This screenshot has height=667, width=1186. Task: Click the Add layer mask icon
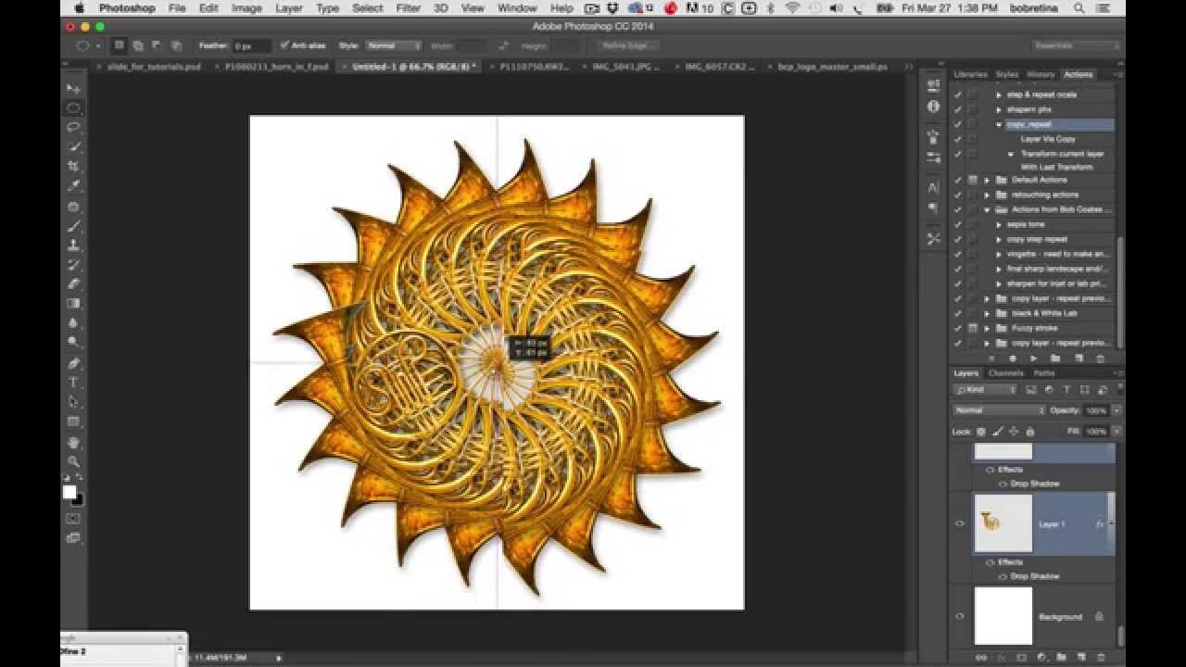tap(1020, 657)
